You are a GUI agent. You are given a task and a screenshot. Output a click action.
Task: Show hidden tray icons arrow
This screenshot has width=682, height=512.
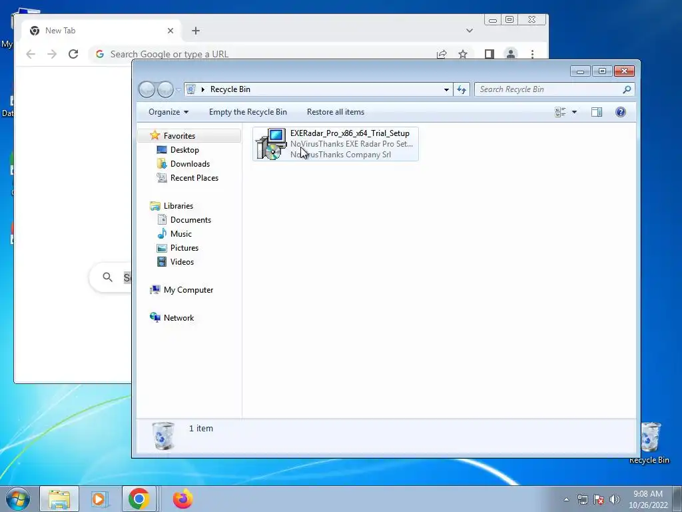[566, 499]
